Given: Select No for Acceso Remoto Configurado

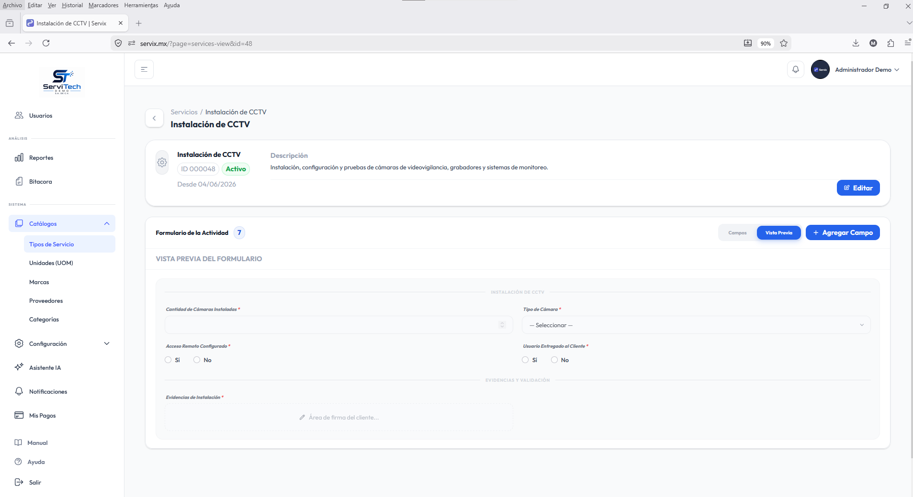Looking at the screenshot, I should 197,360.
